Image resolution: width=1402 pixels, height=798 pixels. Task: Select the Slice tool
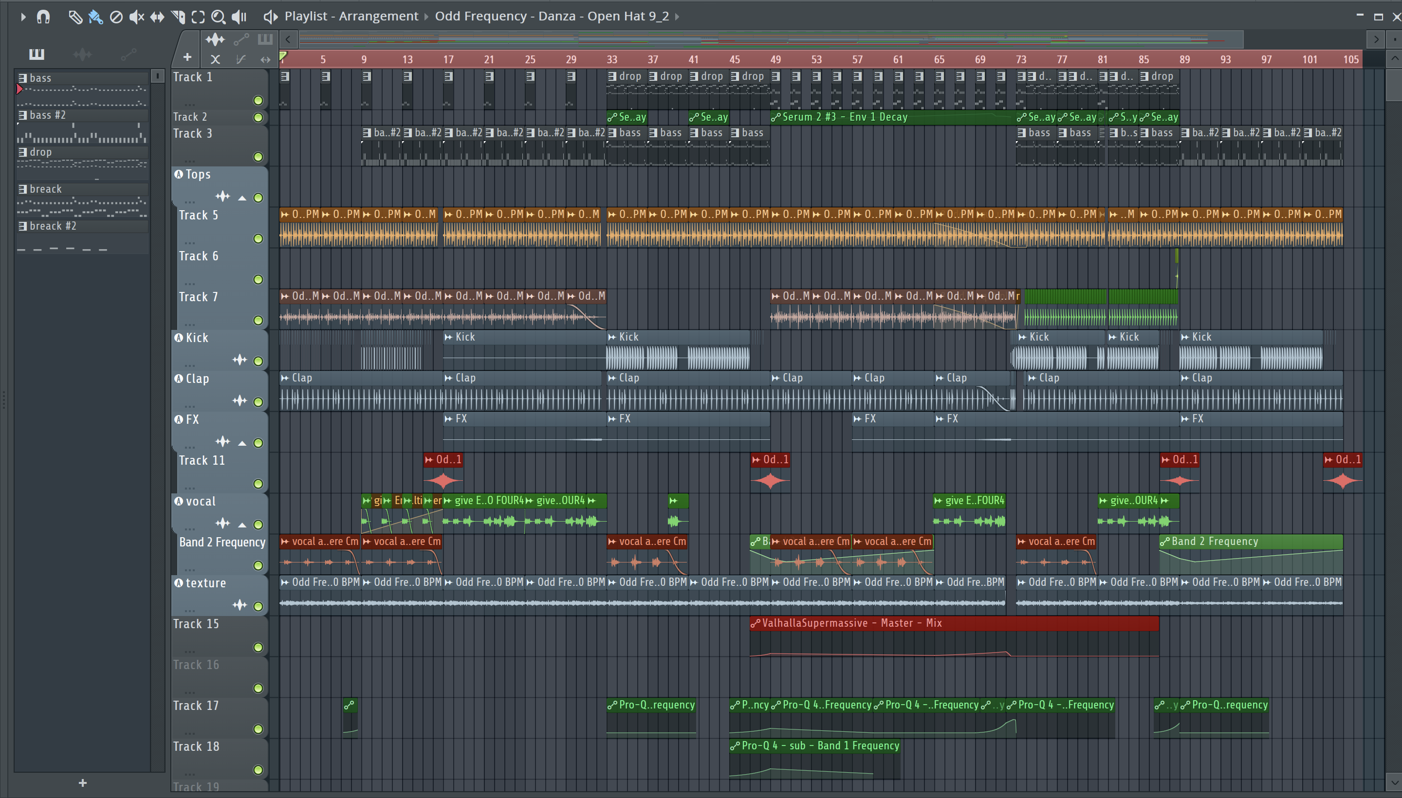[178, 17]
